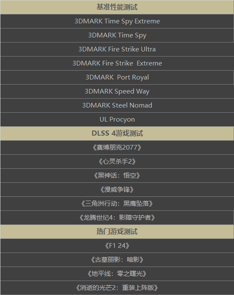Click the 《三角洲行动：黑鹰坠落》 row

(x=117, y=204)
